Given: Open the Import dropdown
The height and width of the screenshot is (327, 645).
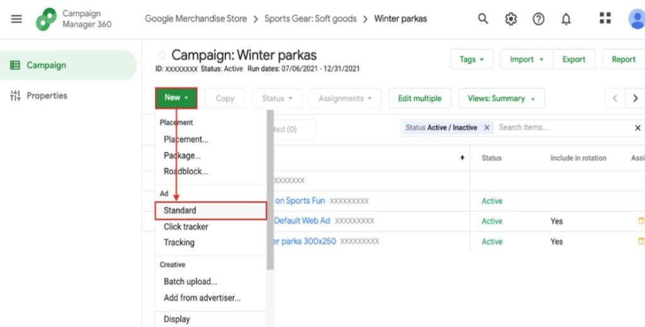Looking at the screenshot, I should [x=527, y=59].
